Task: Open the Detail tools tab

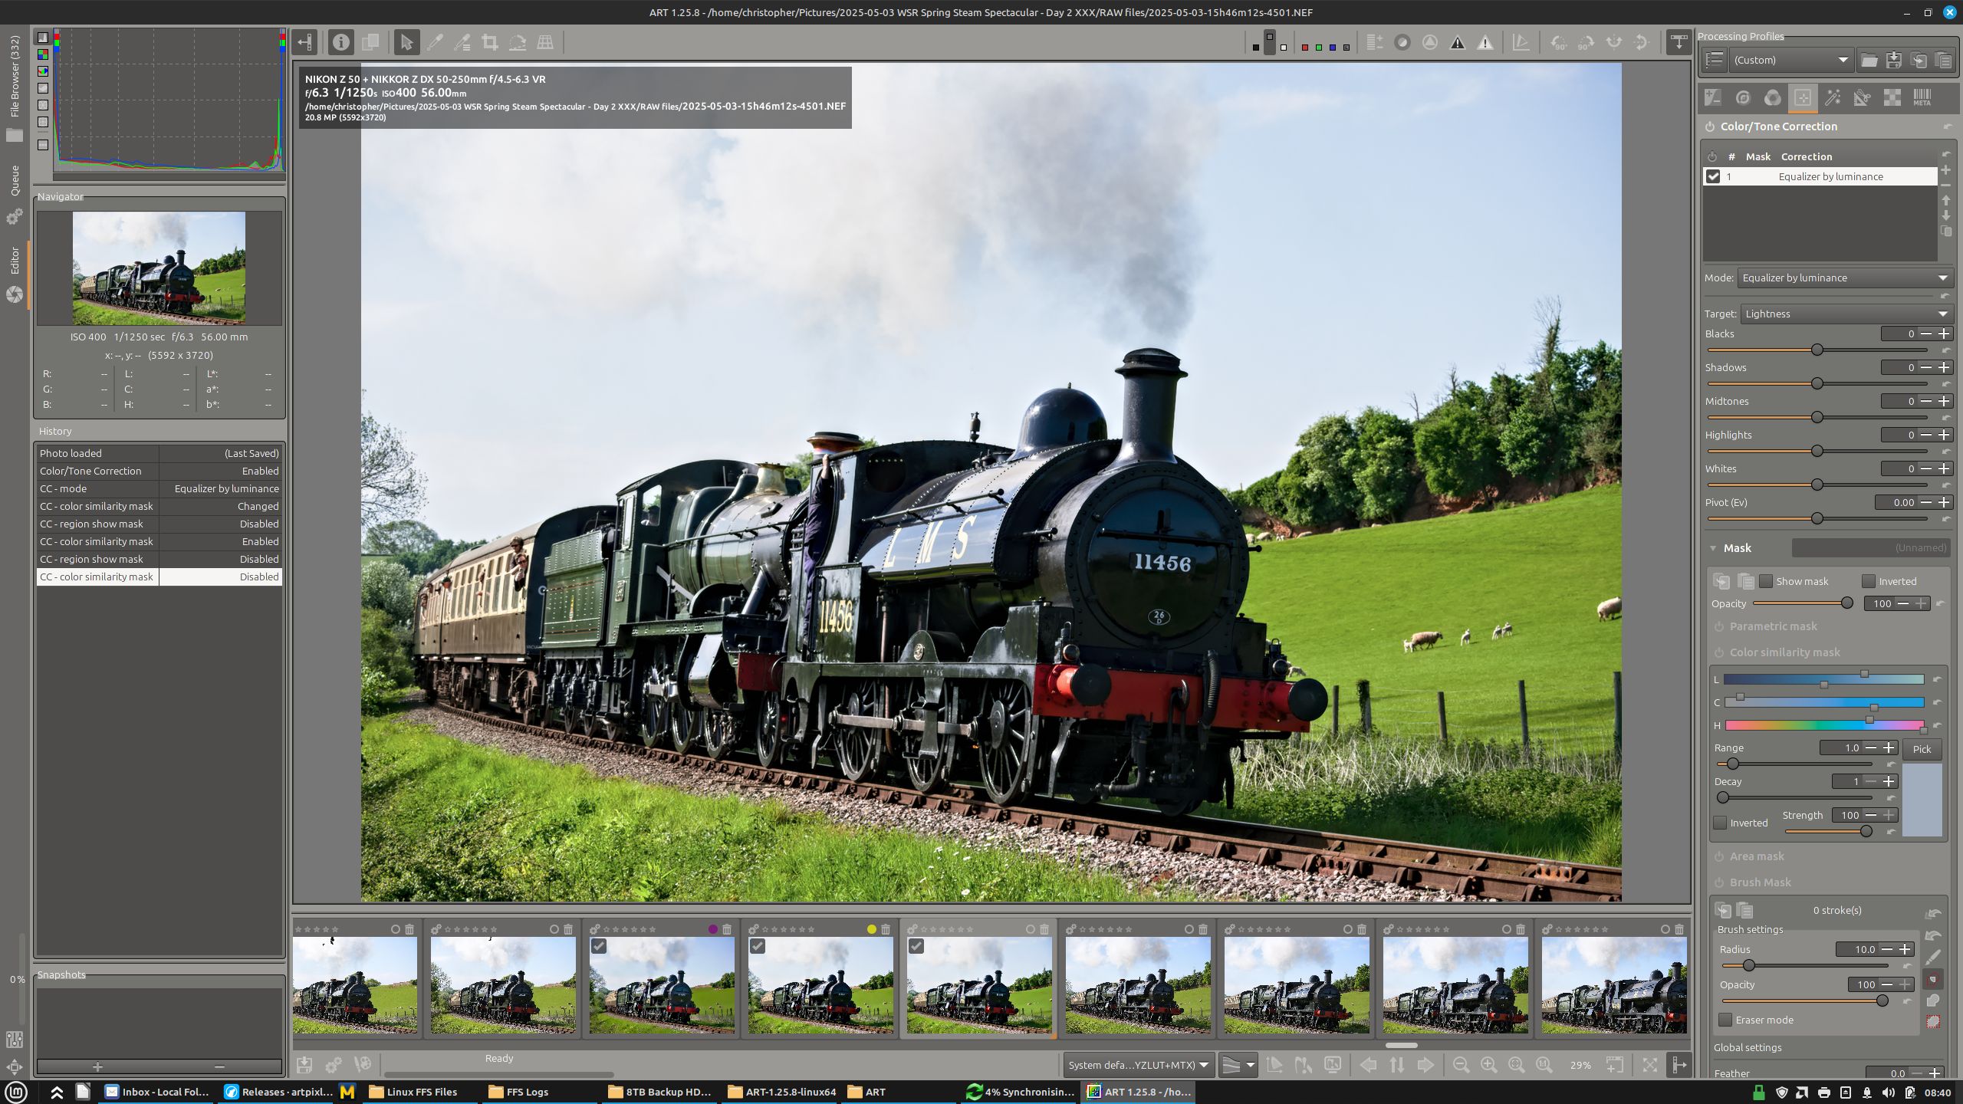Action: click(1743, 97)
